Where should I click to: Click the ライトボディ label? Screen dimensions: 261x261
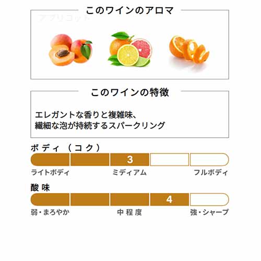click(50, 173)
